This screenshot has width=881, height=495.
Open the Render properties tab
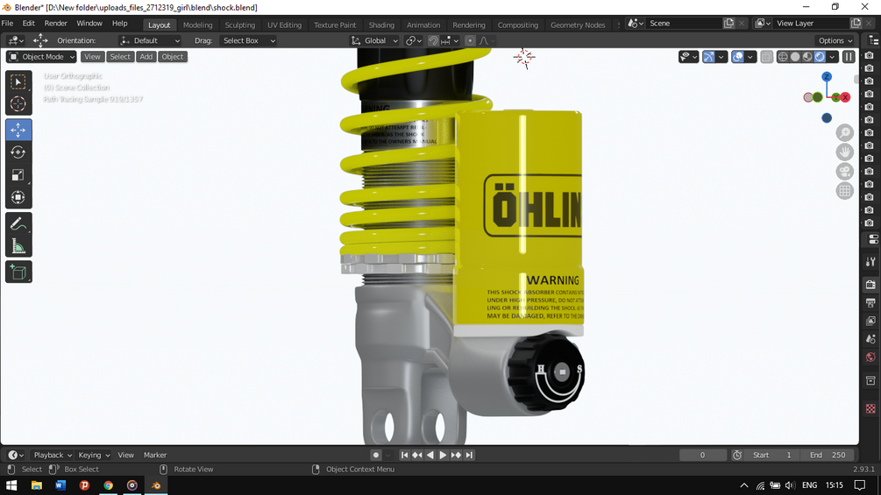(x=870, y=284)
